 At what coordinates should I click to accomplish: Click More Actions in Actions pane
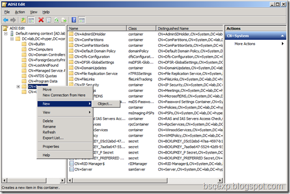(x=245, y=44)
